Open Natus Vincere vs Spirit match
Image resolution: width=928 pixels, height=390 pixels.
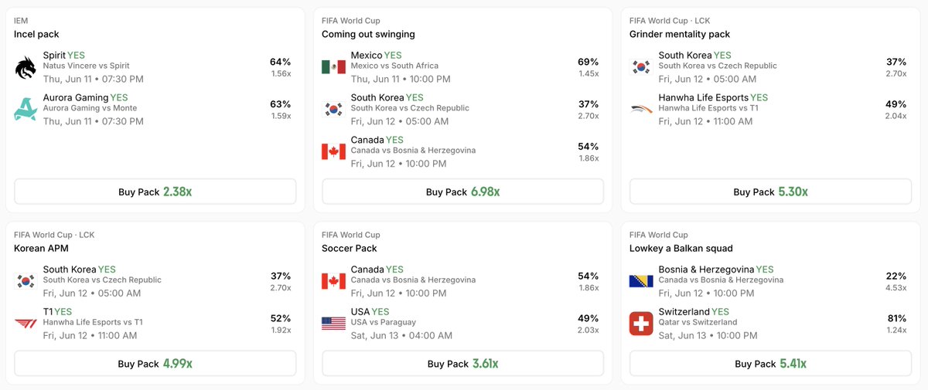[87, 66]
